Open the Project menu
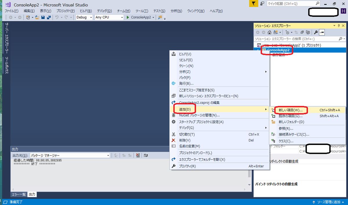The image size is (348, 205). (x=66, y=11)
